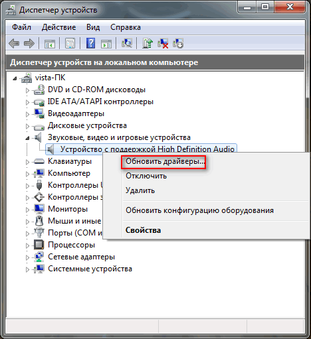Click the blue Help question-mark icon
The width and height of the screenshot is (311, 339).
click(90, 43)
